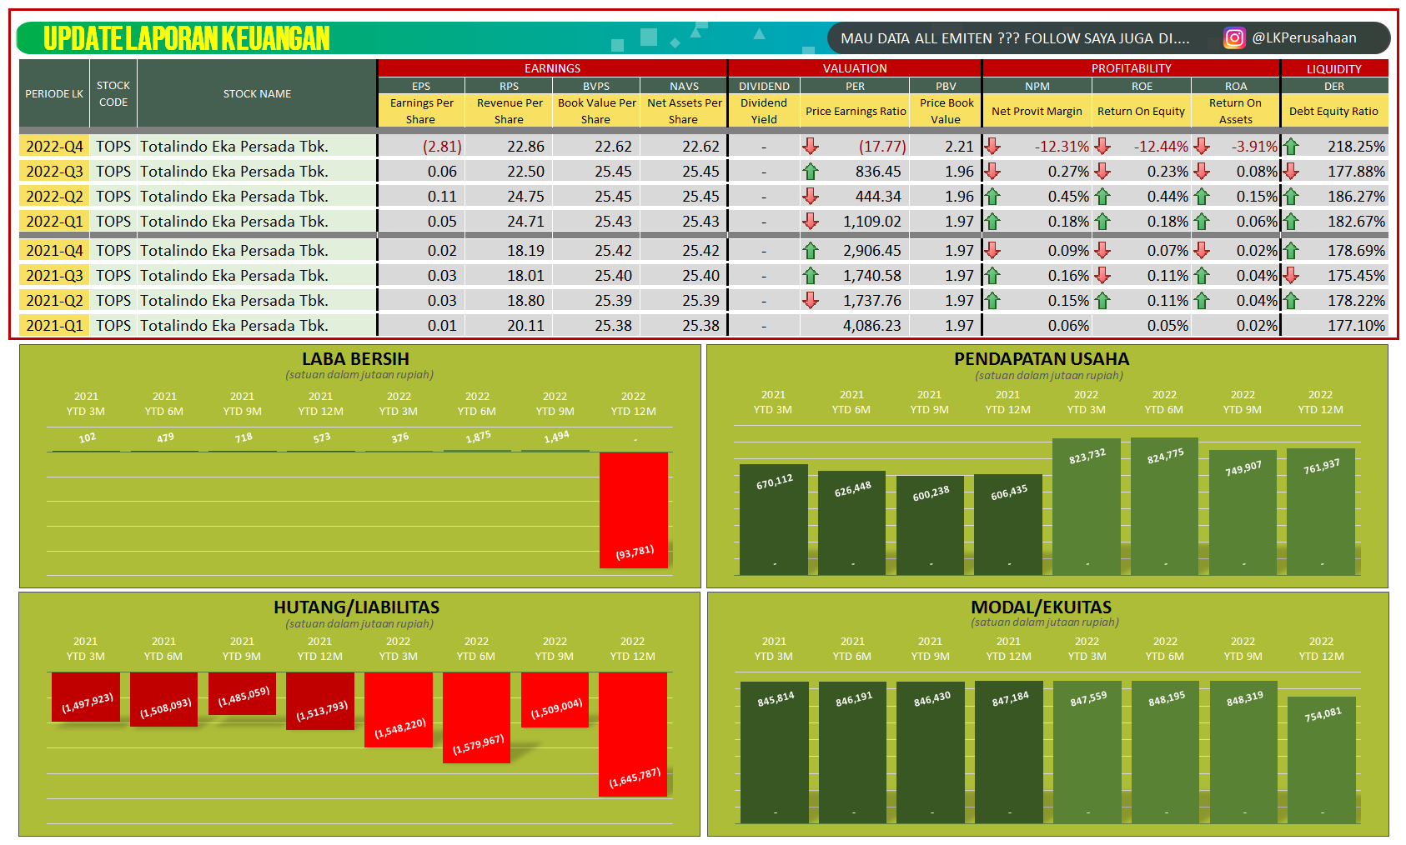Toggle the EARNINGS column group header
Image resolution: width=1406 pixels, height=845 pixels.
pyautogui.click(x=552, y=68)
